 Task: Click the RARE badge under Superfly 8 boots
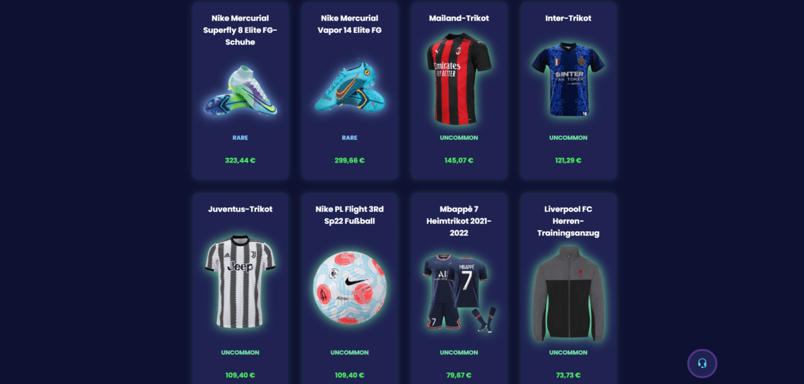[x=240, y=138]
